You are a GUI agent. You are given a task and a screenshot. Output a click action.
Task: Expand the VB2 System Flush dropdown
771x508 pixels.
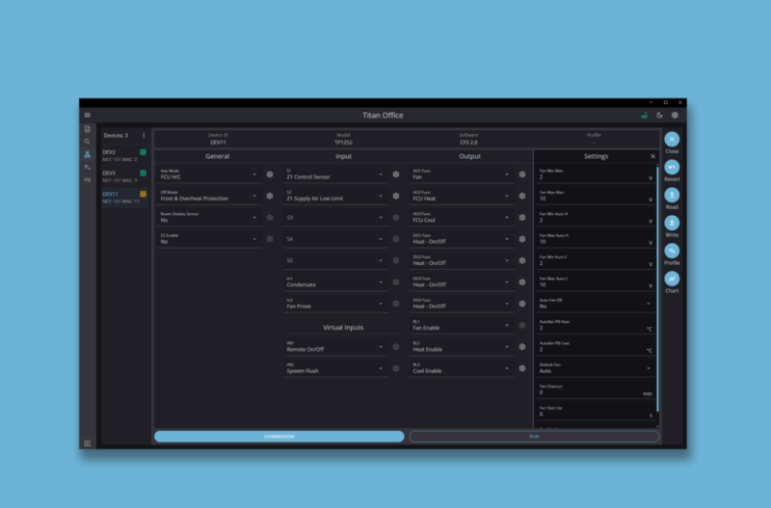[x=335, y=368]
